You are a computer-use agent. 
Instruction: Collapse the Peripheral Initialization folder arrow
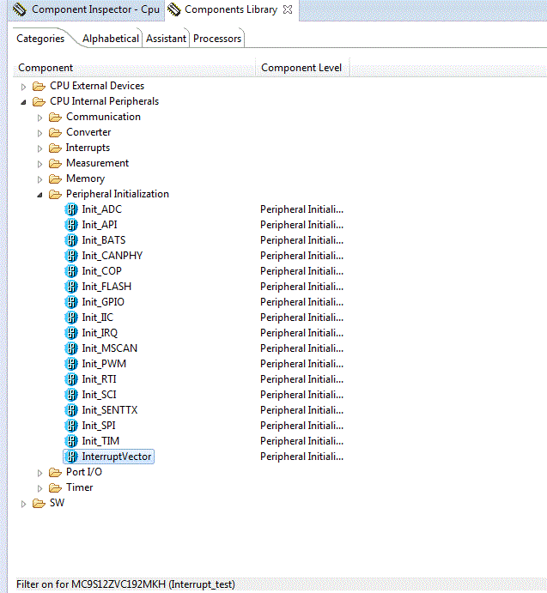pos(40,195)
